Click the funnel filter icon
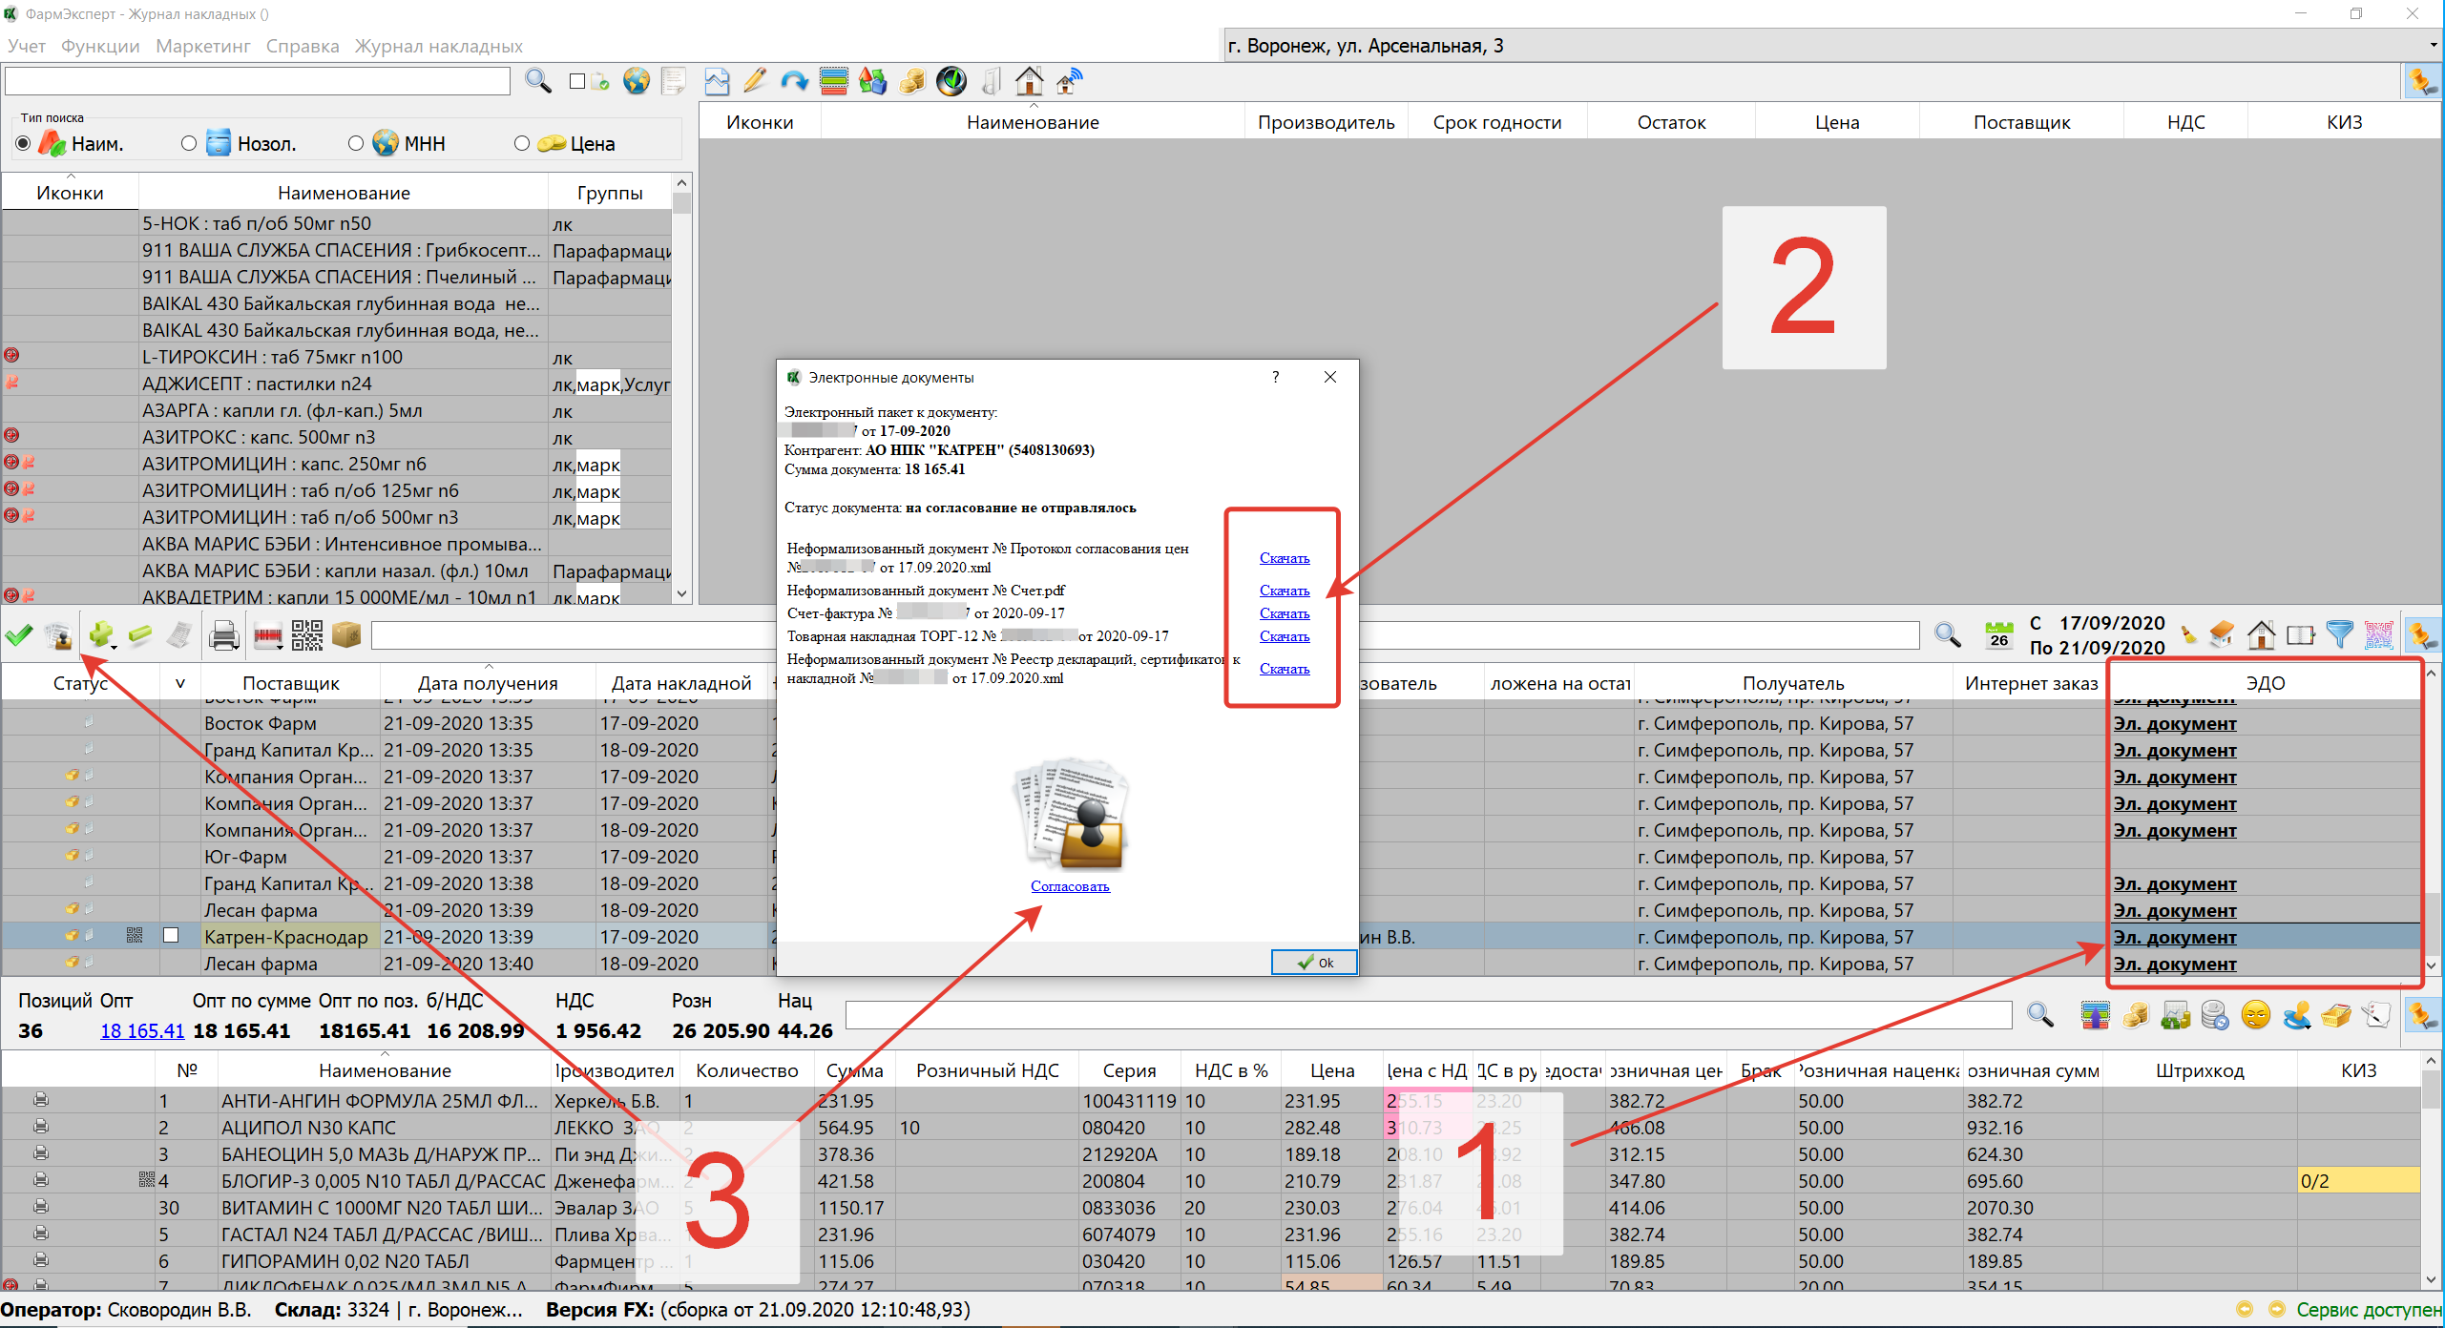This screenshot has width=2445, height=1328. coord(2339,635)
